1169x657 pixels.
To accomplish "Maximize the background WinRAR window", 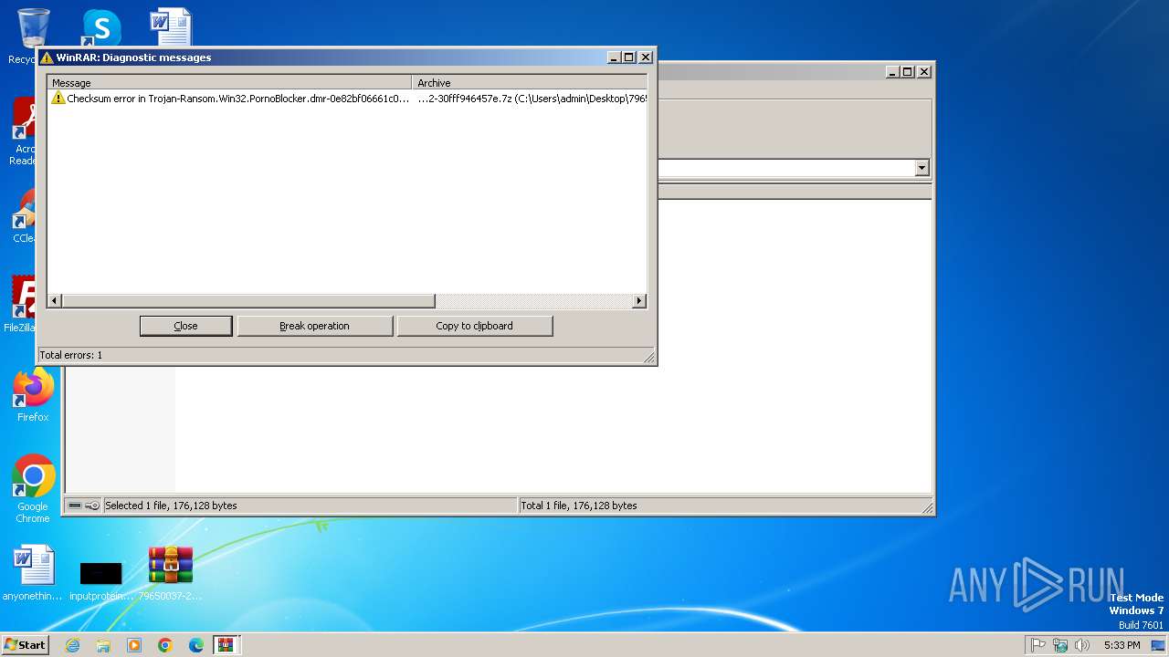I will coord(908,72).
